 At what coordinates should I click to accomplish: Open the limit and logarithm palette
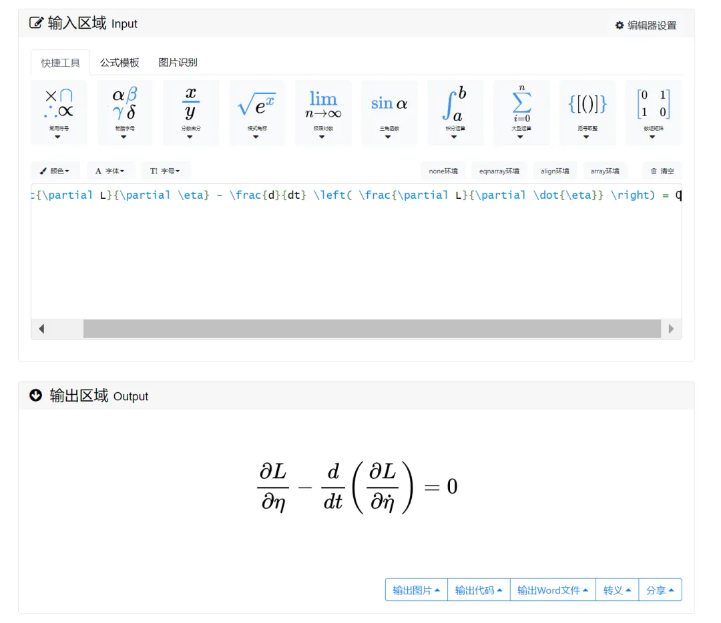tap(322, 112)
